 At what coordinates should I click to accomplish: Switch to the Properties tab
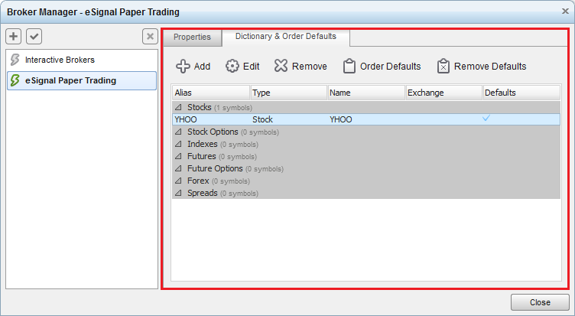191,37
